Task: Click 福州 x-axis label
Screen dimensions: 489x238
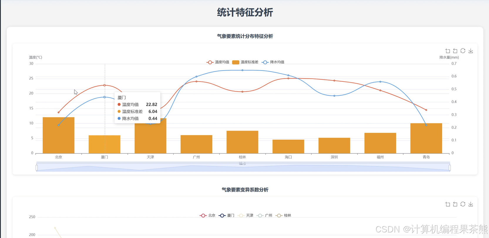Action: pos(380,157)
